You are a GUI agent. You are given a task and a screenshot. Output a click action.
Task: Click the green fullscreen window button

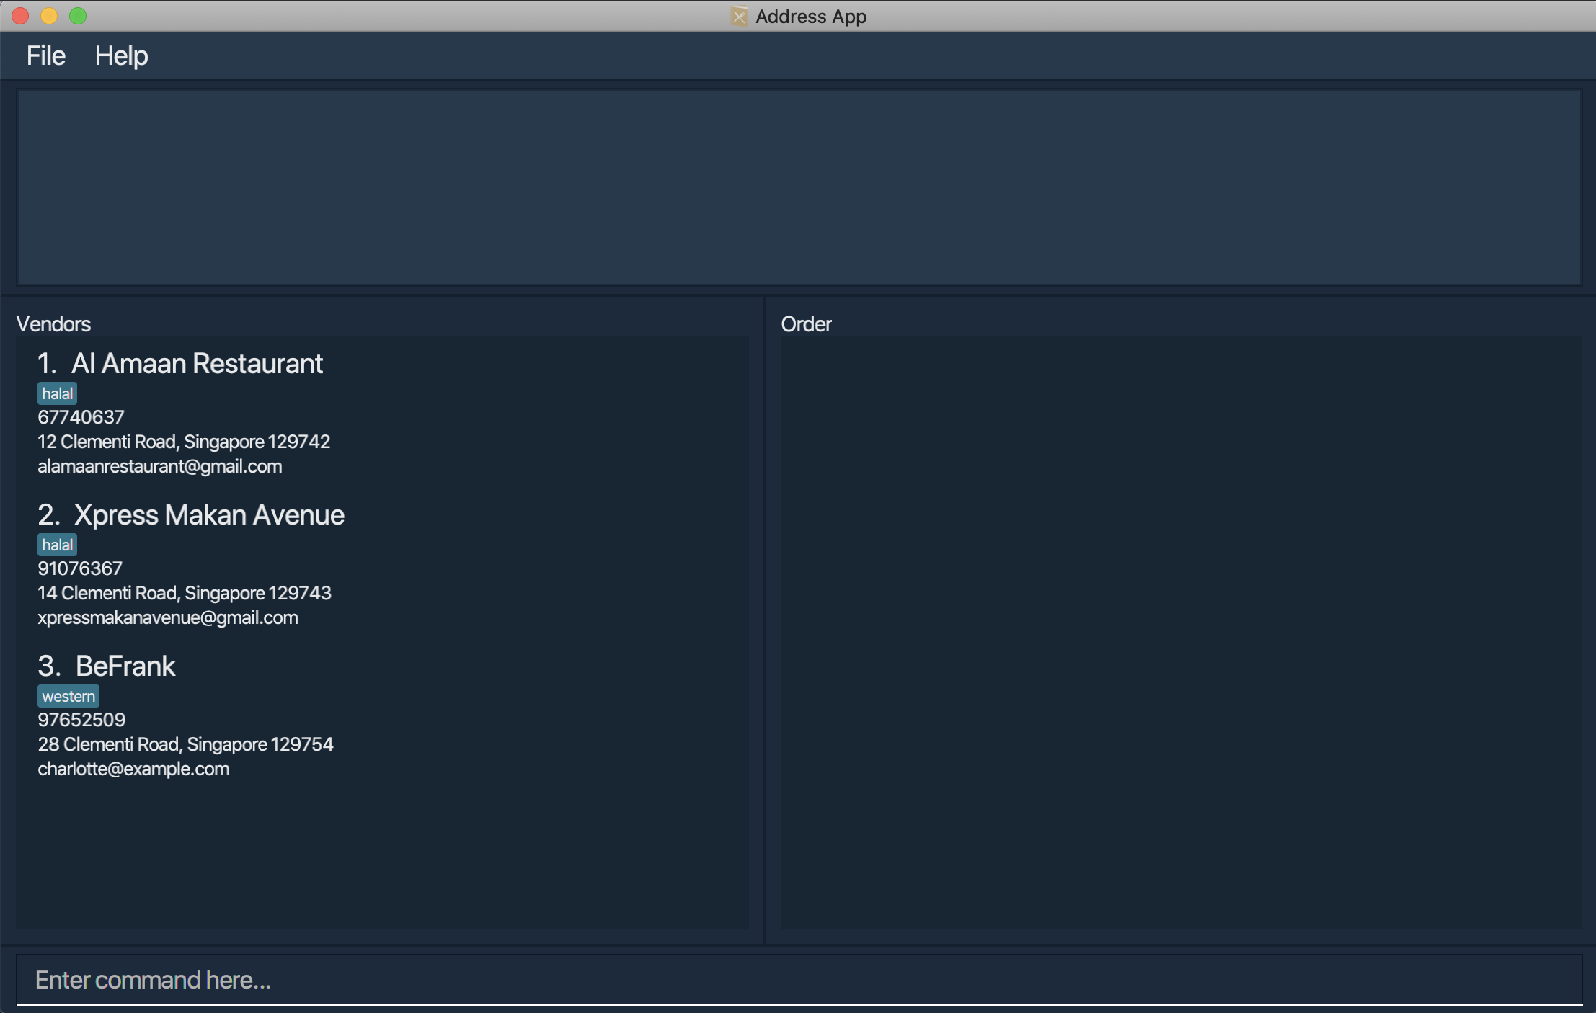tap(78, 16)
